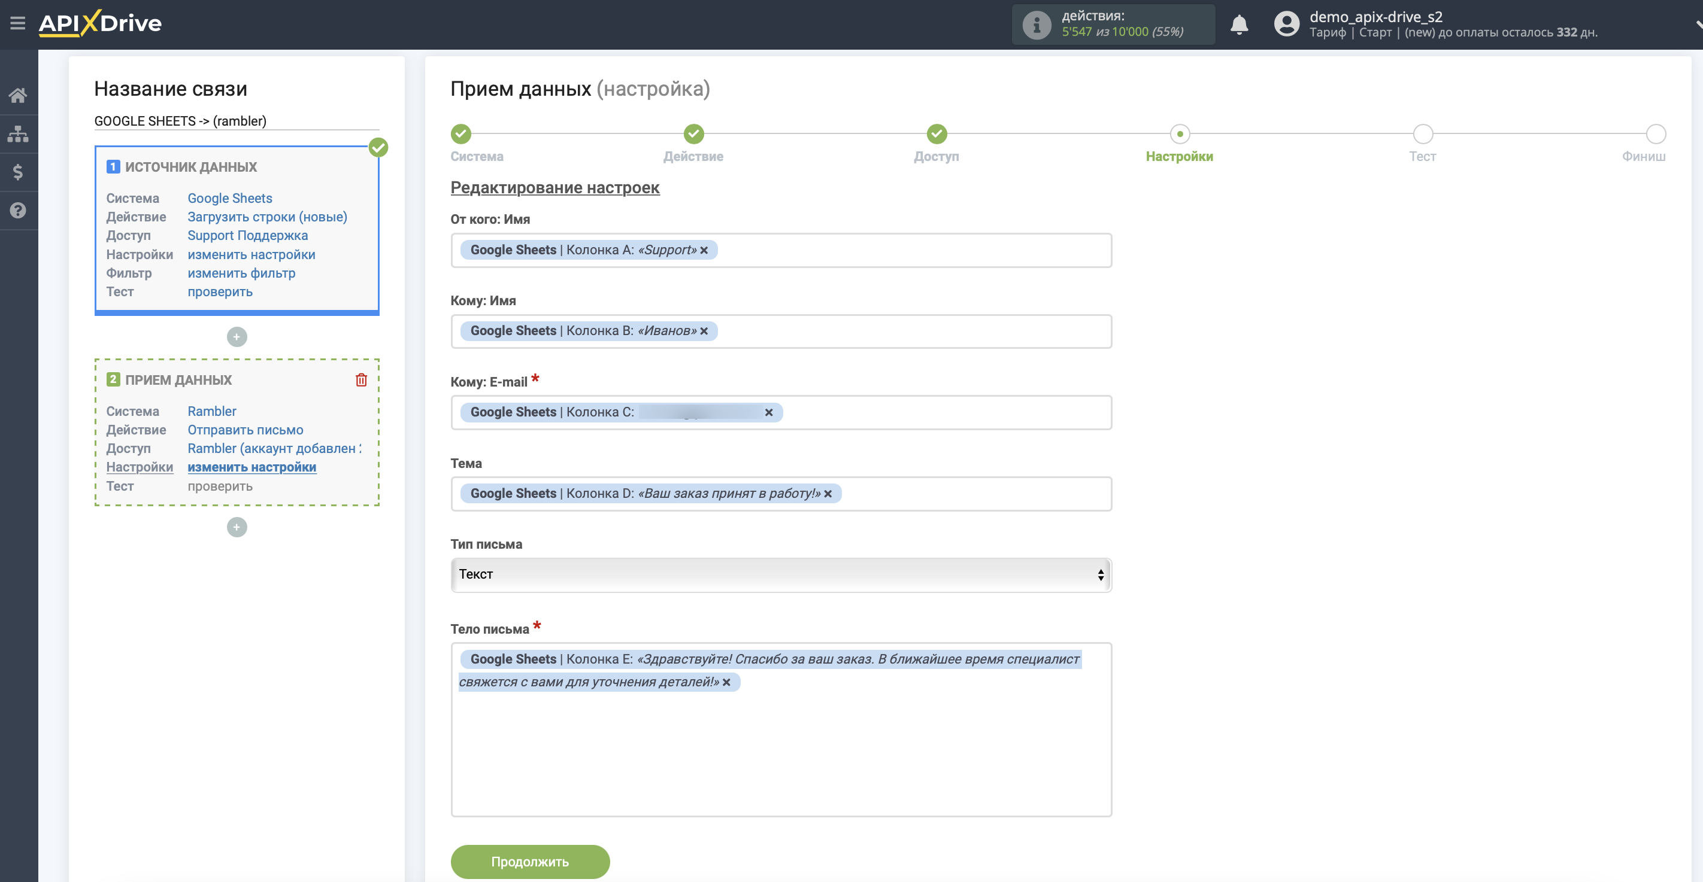Click the user profile avatar icon
The image size is (1703, 882).
click(x=1286, y=25)
